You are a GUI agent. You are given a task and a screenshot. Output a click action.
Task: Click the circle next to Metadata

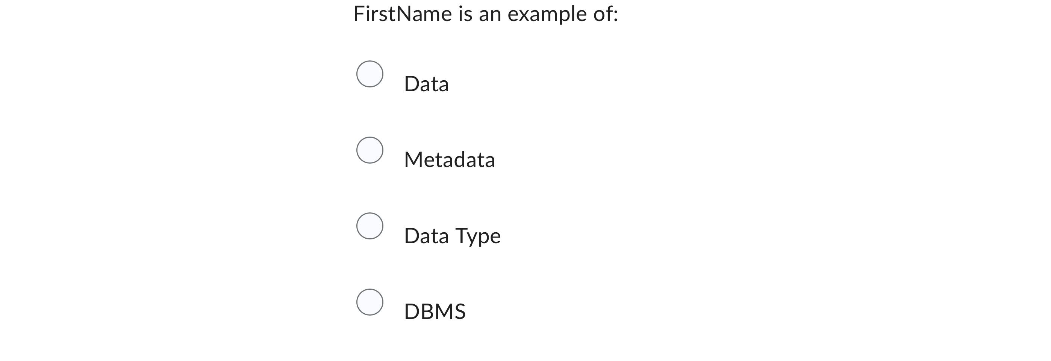click(369, 149)
